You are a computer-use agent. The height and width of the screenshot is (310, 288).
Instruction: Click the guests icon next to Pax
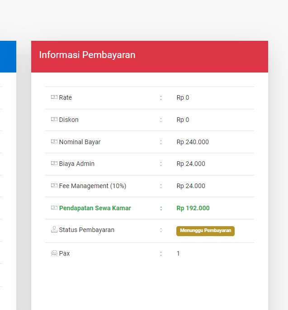[x=54, y=253]
